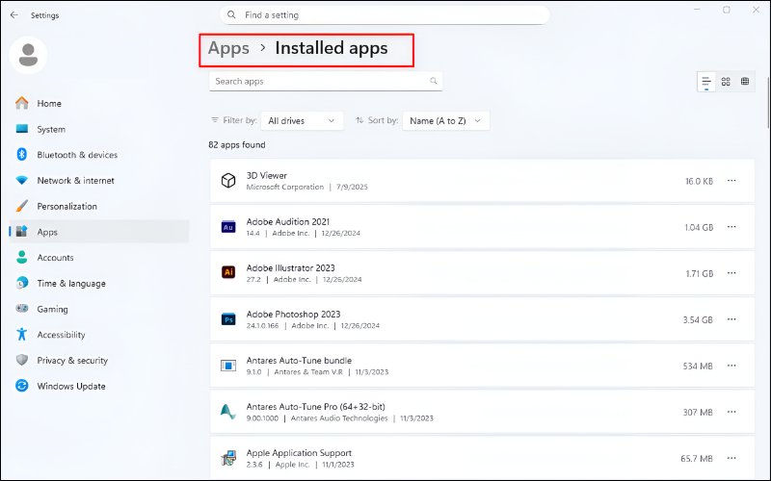This screenshot has height=481, width=771.
Task: Switch to list view layout
Action: click(706, 82)
